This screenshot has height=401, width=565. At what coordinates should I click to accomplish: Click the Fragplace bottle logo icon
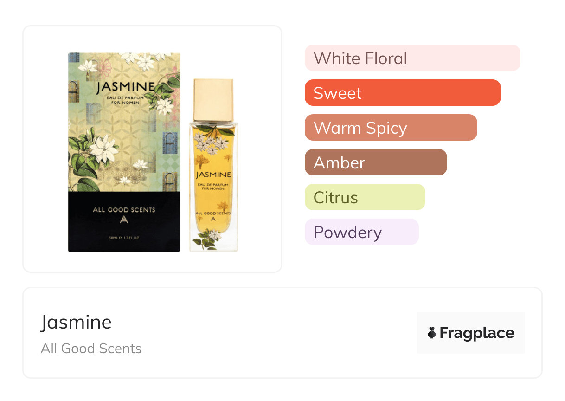[x=432, y=333]
